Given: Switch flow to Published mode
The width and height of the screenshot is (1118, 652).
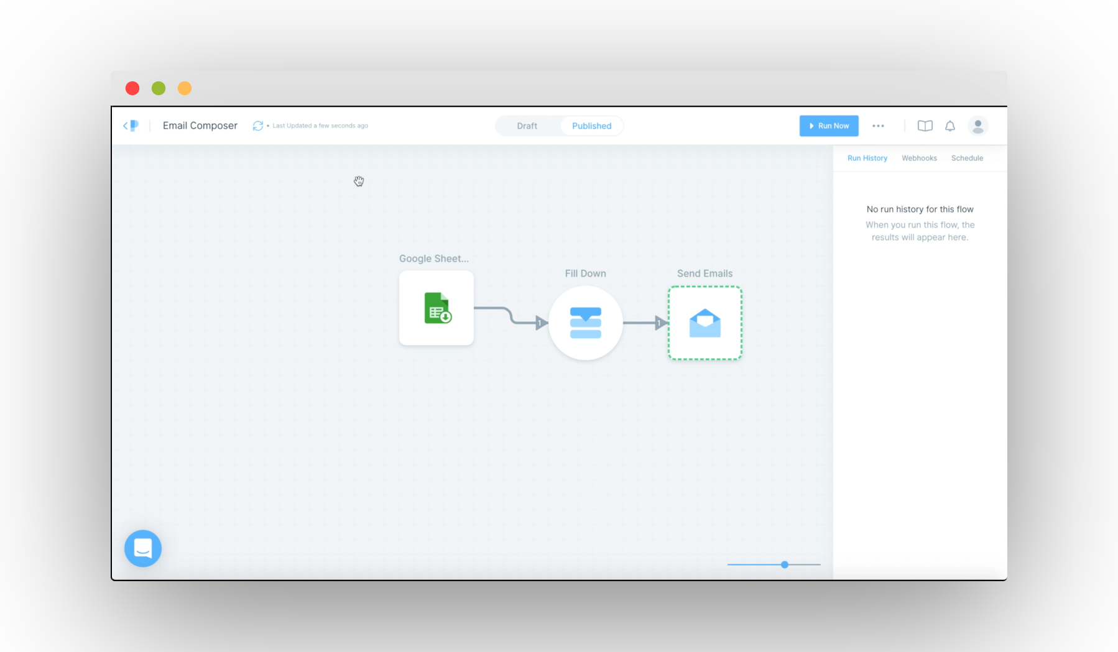Looking at the screenshot, I should (x=591, y=126).
